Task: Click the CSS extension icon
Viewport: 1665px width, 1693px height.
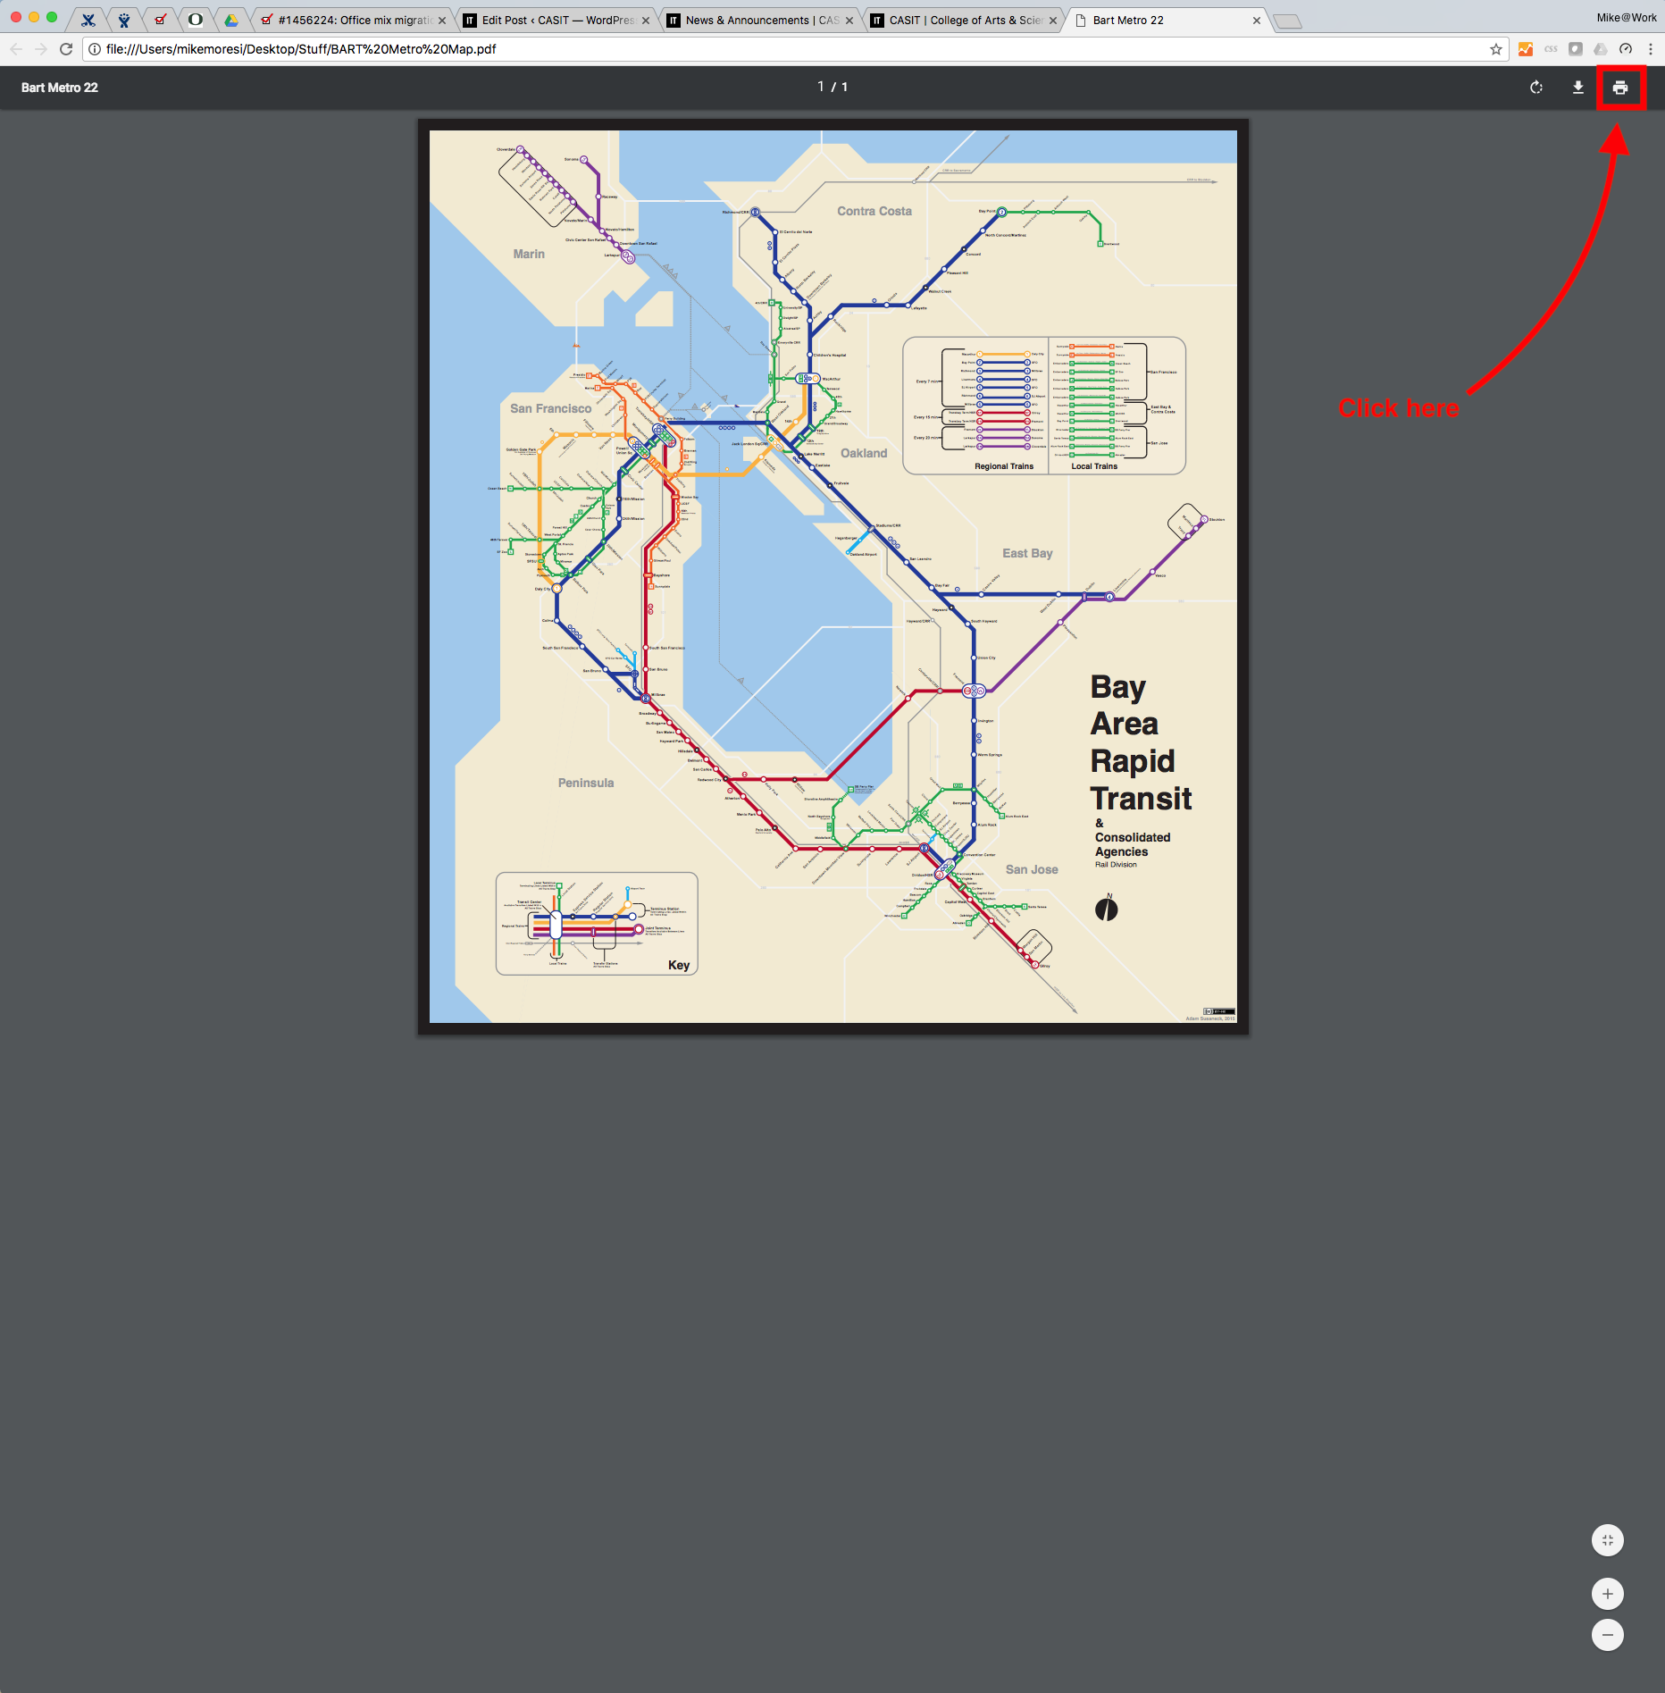Action: click(1551, 50)
